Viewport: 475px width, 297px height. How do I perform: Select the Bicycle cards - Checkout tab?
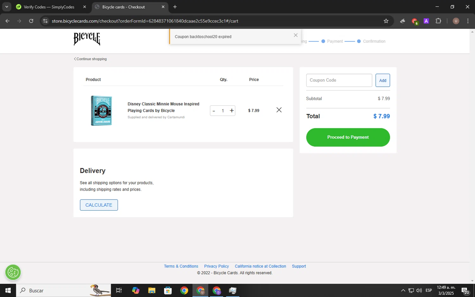point(123,7)
